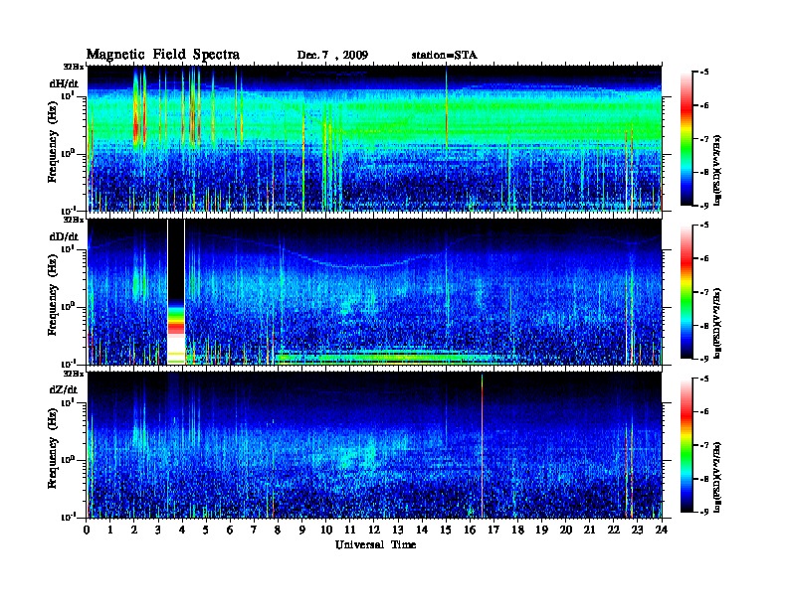Click the -6 tick on dD/dt color bar
The width and height of the screenshot is (788, 608).
click(x=704, y=258)
